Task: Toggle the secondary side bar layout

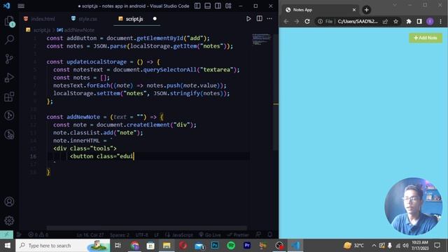Action: [218, 6]
